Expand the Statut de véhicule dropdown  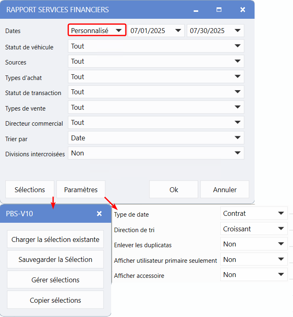click(x=156, y=46)
